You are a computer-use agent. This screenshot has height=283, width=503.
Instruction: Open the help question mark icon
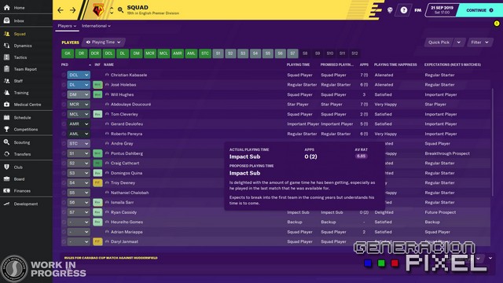[403, 10]
